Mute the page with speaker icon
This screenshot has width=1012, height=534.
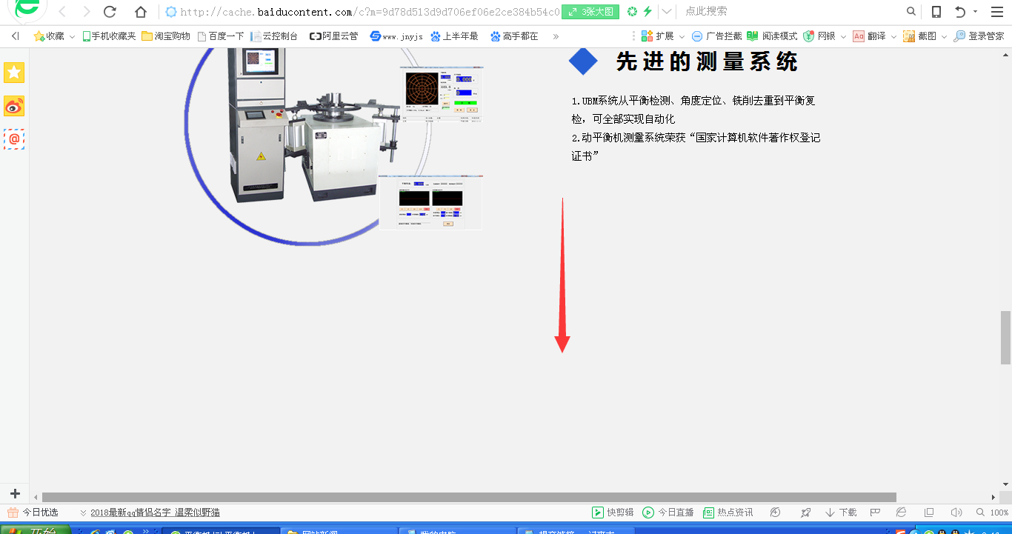[956, 513]
